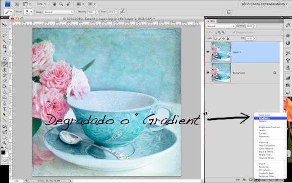Select the Type tool
This screenshot has height=183, width=292.
click(4, 109)
